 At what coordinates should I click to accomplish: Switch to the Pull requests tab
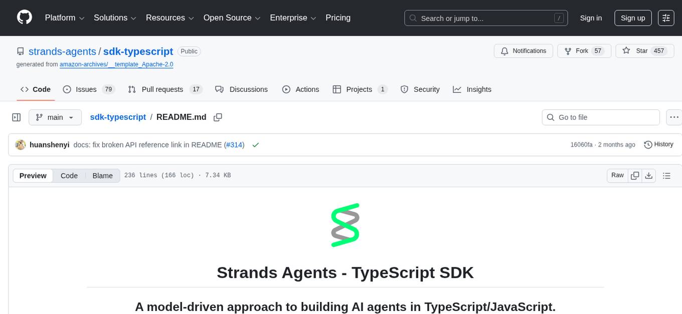(x=162, y=89)
